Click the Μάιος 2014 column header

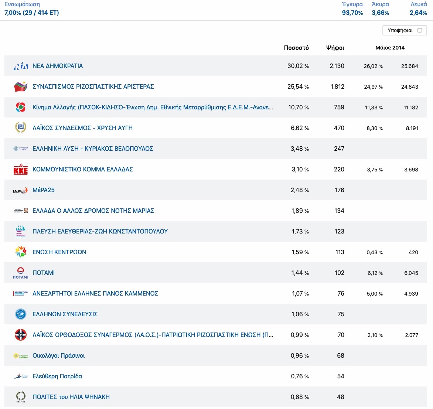[x=390, y=48]
